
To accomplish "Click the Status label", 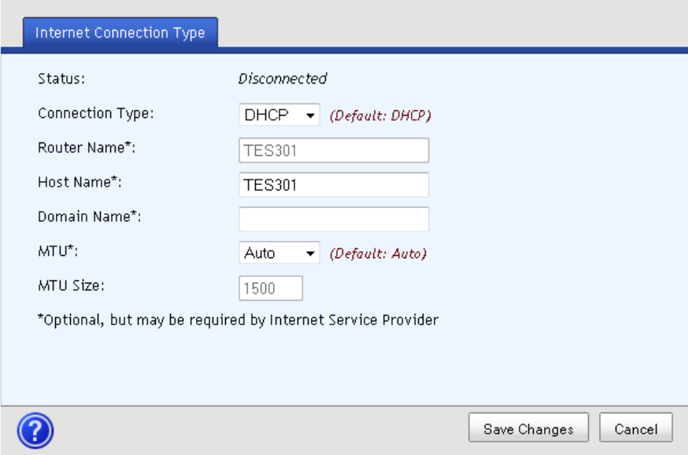I will (61, 79).
